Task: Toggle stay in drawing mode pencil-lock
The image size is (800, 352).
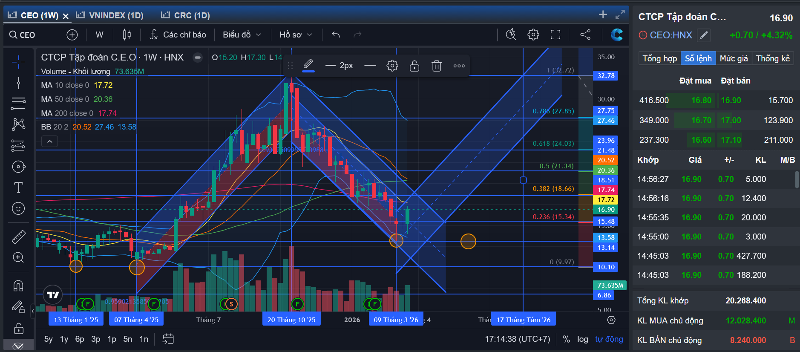Action: (18, 307)
